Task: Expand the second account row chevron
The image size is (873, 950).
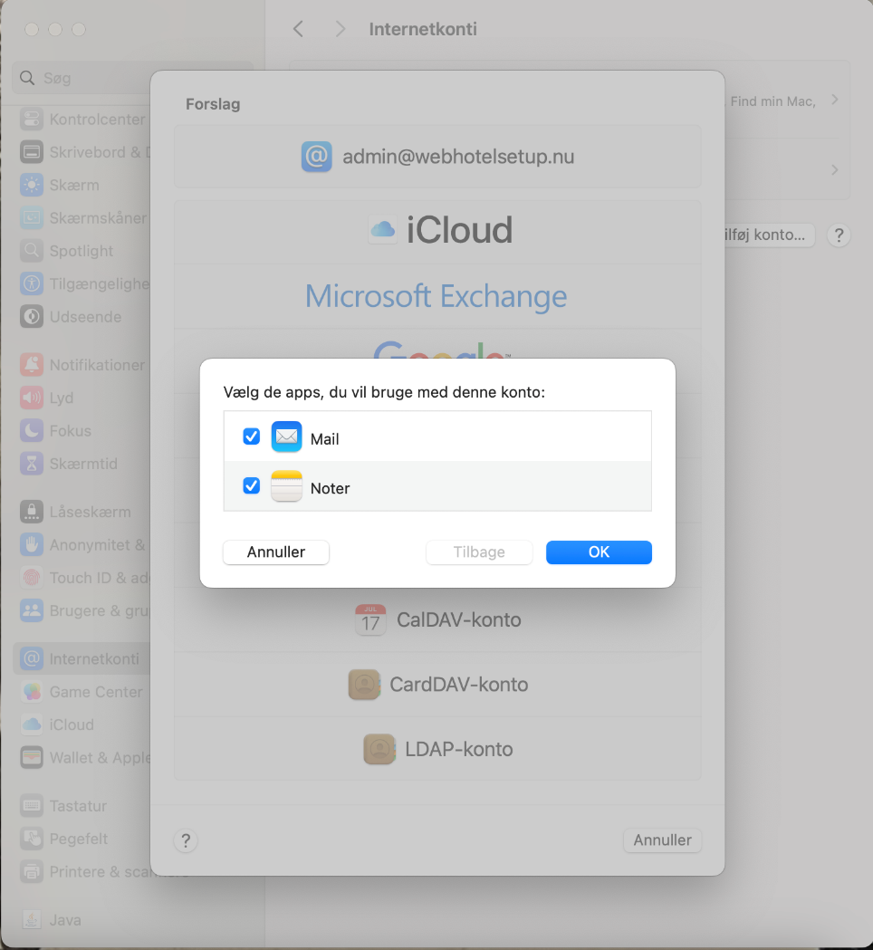Action: coord(835,169)
